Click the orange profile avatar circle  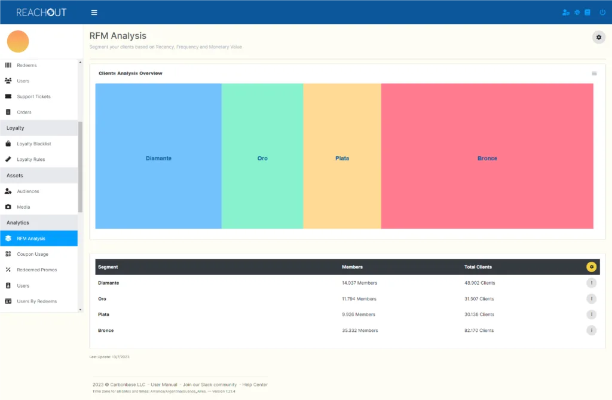(18, 41)
